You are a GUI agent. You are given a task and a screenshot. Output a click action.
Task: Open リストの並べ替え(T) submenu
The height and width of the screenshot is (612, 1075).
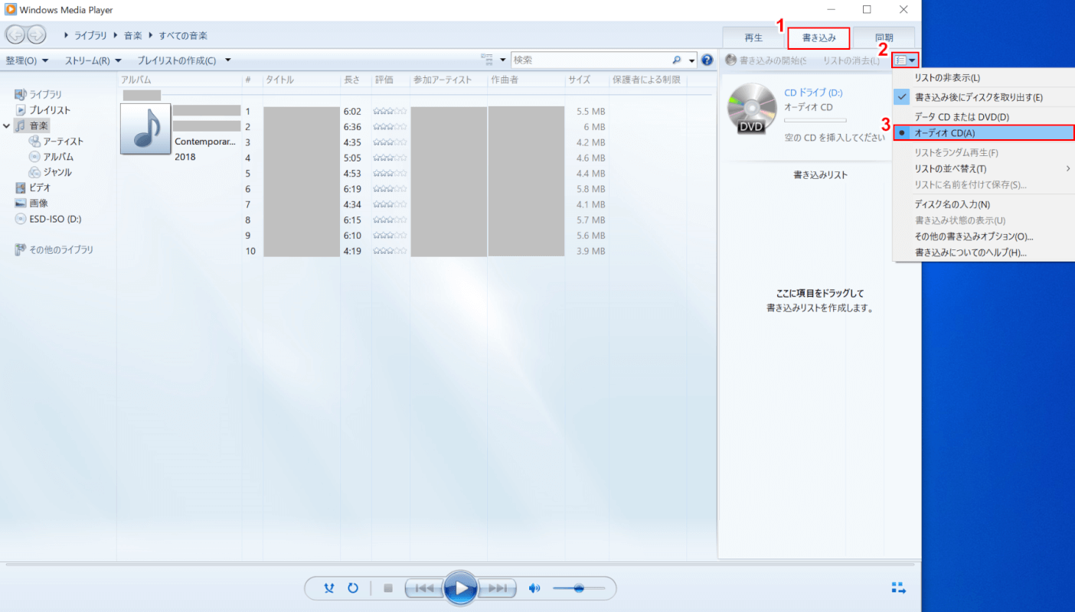984,168
